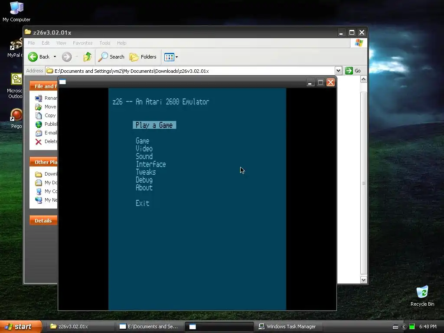Click the Copy task icon in side panel
444x333 pixels.
[x=39, y=115]
